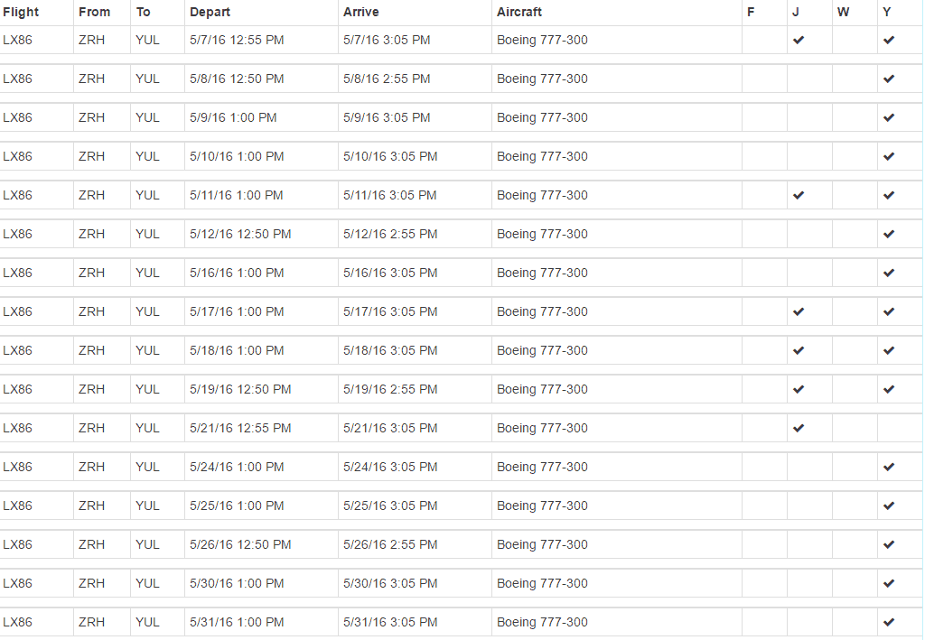
Task: Open LX86 flight departing 5/9/16
Action: (x=17, y=117)
